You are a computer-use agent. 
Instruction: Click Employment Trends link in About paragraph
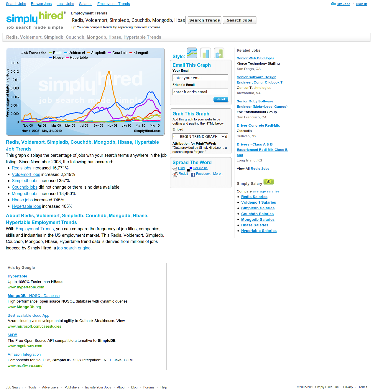[x=35, y=229]
